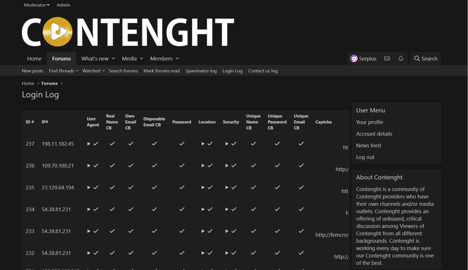Expand Location details for ID 236
Viewport: 468px width, 270px height.
[x=203, y=166]
